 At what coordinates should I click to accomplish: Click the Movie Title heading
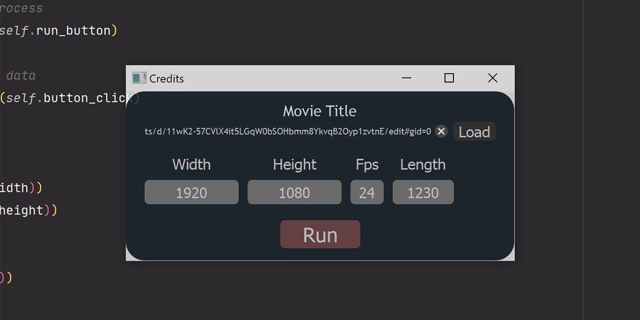pos(319,111)
